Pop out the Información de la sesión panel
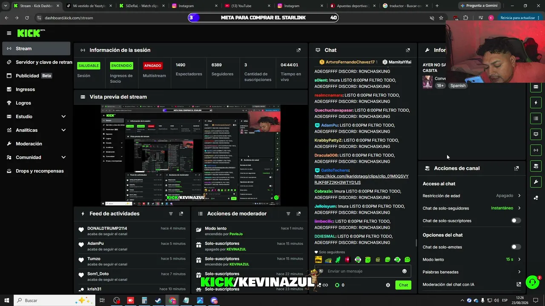 298,50
